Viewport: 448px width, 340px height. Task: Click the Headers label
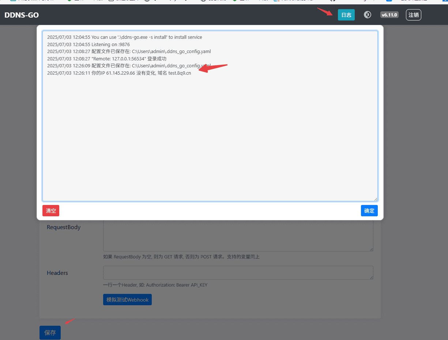coord(57,273)
